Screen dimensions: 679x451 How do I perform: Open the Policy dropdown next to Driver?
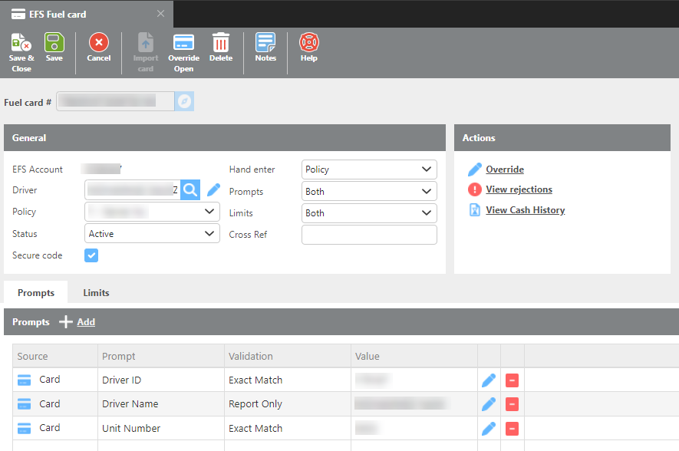pyautogui.click(x=152, y=212)
